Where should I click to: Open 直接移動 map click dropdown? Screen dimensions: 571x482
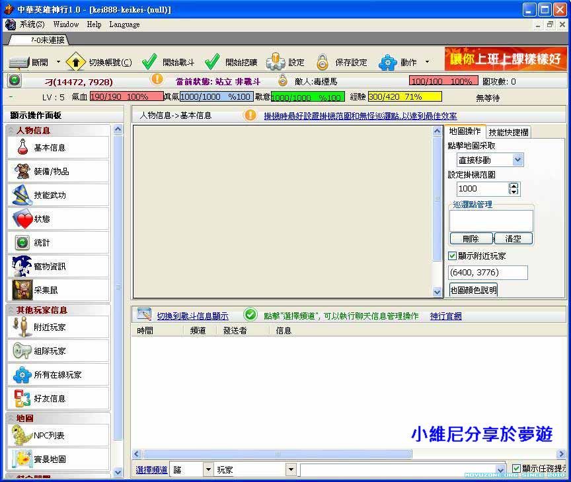[517, 160]
